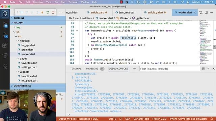This screenshot has width=216, height=121.
Task: Show more panel views ellipsis
Action: (134, 69)
